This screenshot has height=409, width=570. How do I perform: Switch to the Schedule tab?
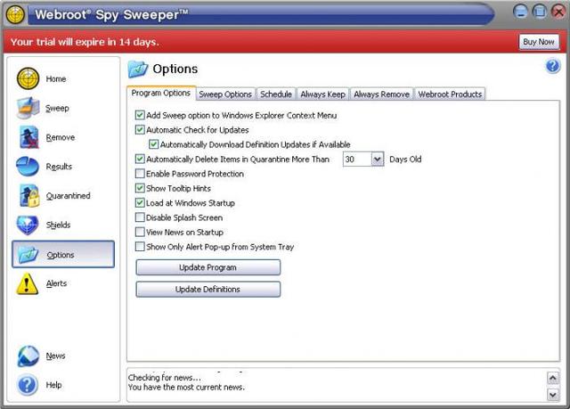tap(276, 94)
